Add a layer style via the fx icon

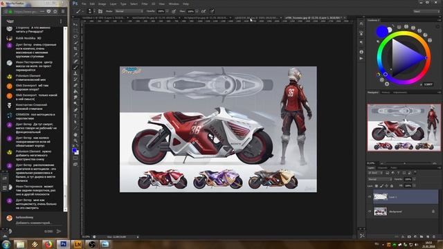pos(403,237)
